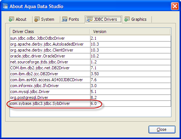Viewport: 181px width, 139px height.
Task: Select the oracle.jdbc.driver.OracleDriver row
Action: click(x=90, y=56)
